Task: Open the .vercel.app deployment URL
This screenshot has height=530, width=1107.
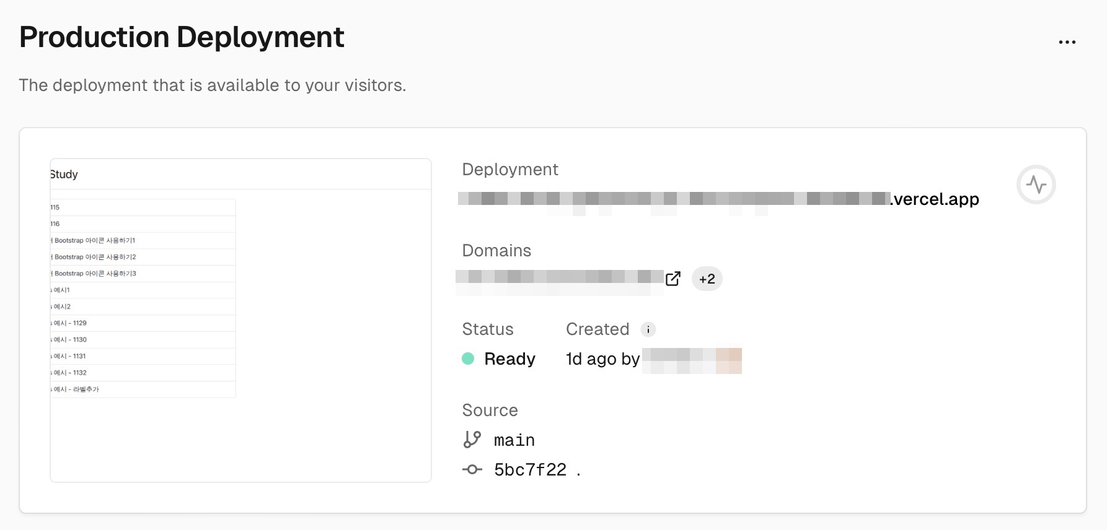Action: pyautogui.click(x=719, y=199)
